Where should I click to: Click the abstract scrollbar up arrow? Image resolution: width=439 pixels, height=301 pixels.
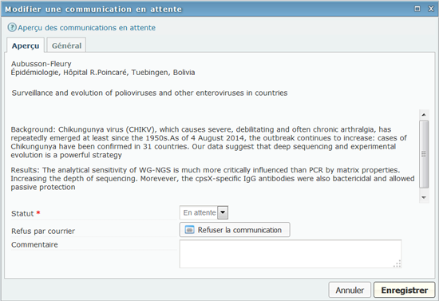click(x=424, y=114)
